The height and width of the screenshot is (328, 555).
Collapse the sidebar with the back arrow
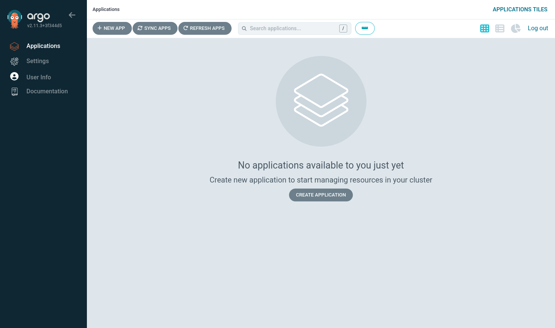tap(72, 15)
